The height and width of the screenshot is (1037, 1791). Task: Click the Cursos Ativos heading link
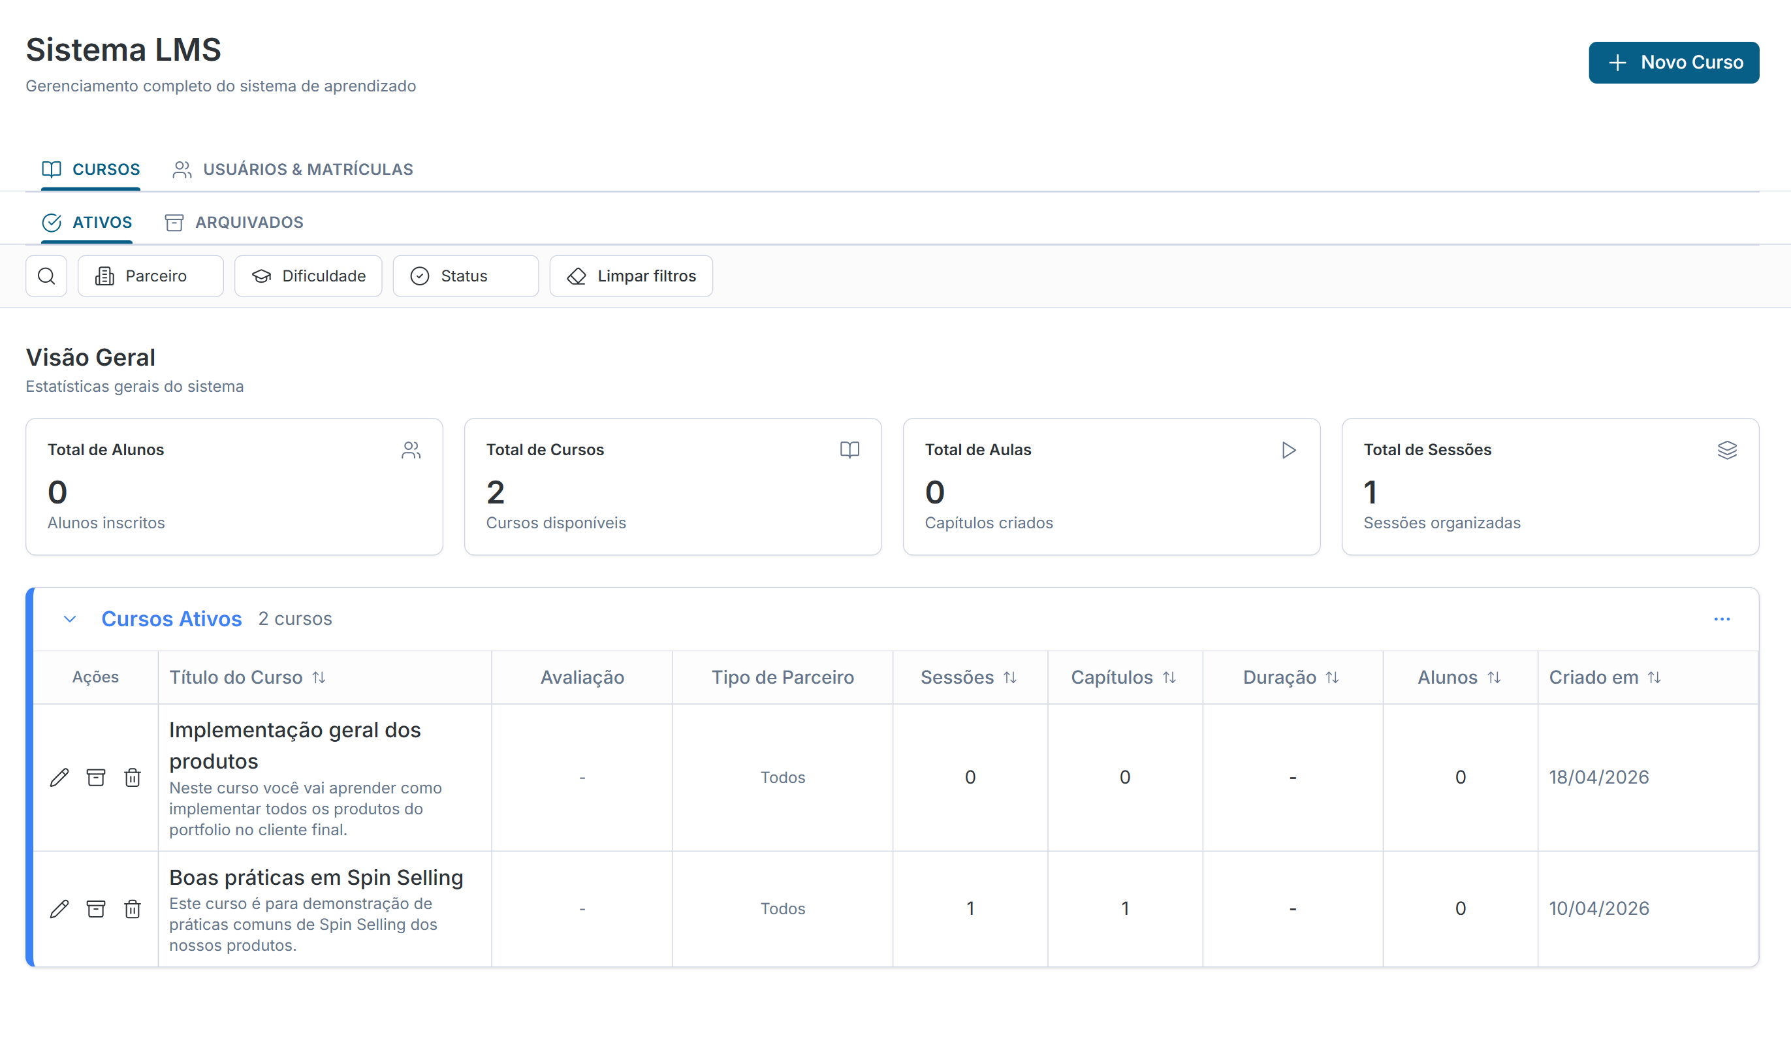(x=172, y=619)
